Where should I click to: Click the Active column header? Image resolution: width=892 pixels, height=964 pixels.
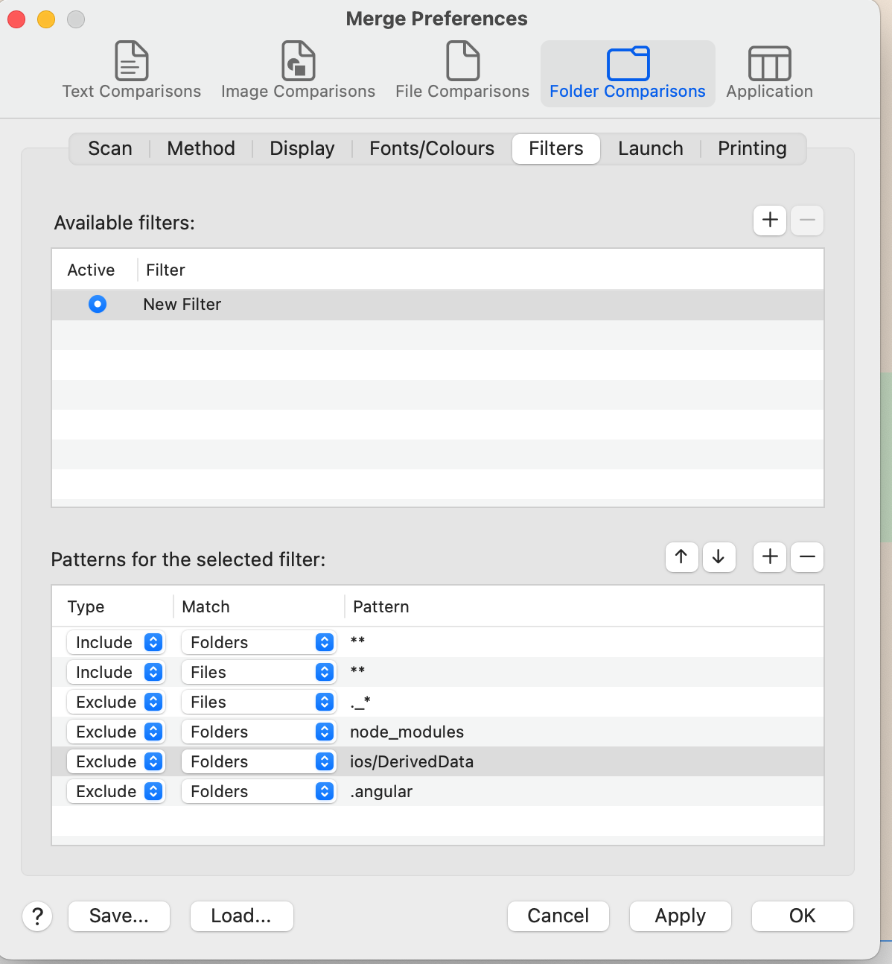91,270
